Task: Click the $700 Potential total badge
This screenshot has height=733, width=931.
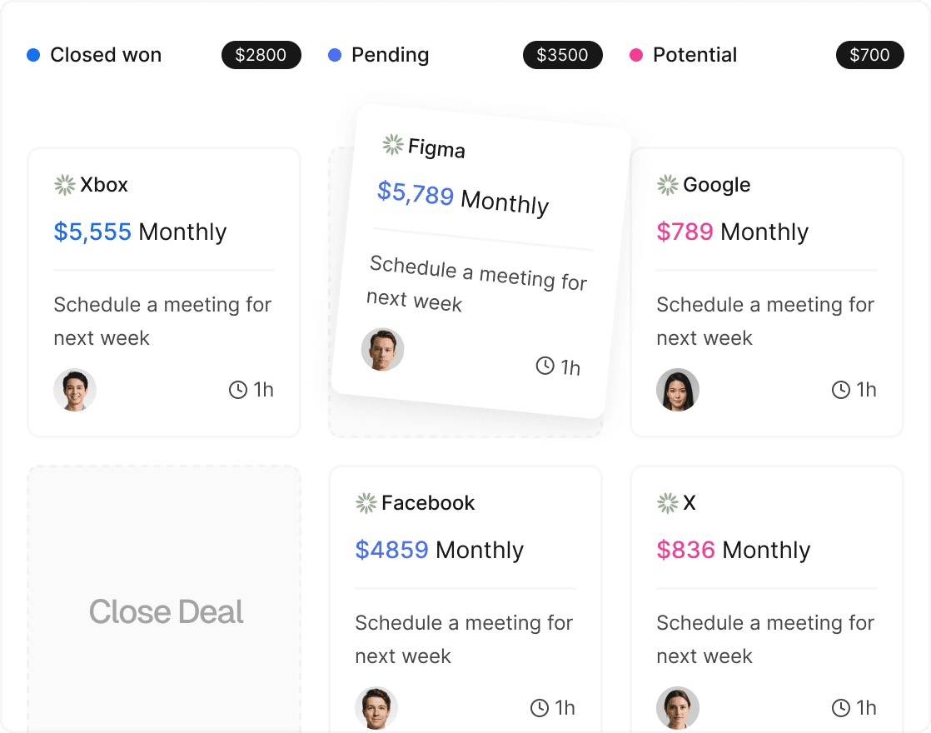Action: pyautogui.click(x=869, y=56)
